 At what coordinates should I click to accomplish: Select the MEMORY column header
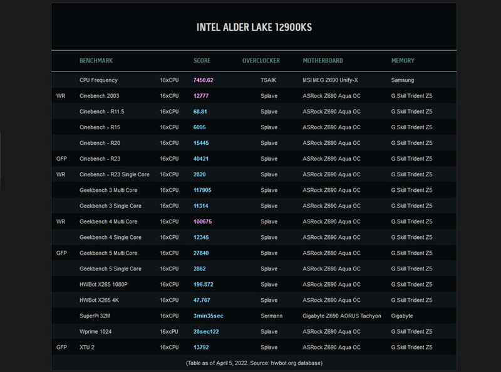(403, 60)
